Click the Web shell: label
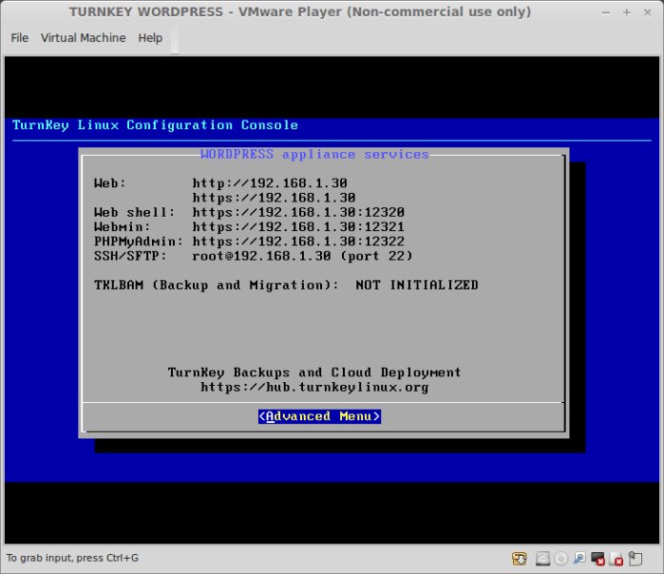The image size is (664, 574). [135, 212]
